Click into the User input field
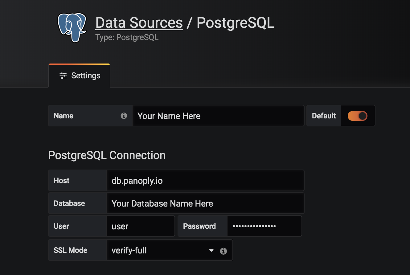Viewport: 410px width, 275px height. click(x=141, y=226)
